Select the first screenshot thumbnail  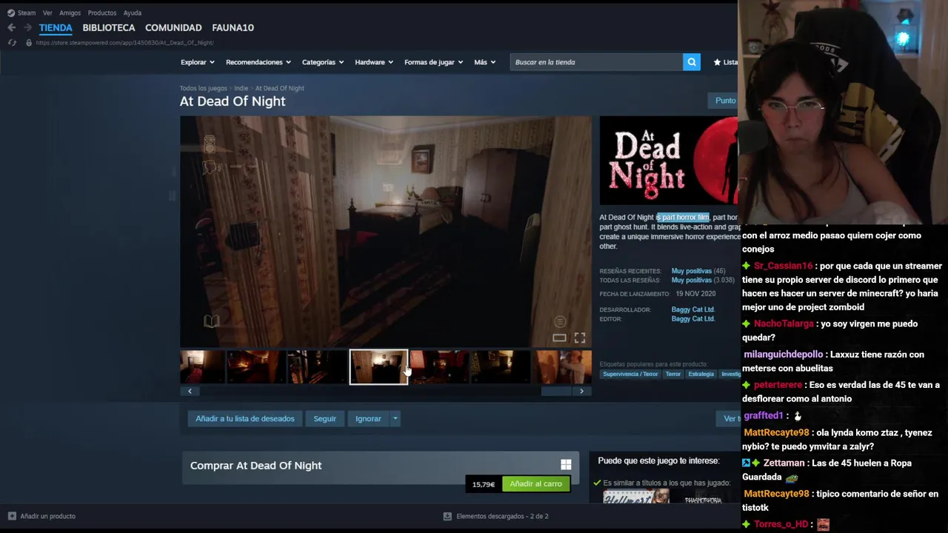[x=202, y=367]
